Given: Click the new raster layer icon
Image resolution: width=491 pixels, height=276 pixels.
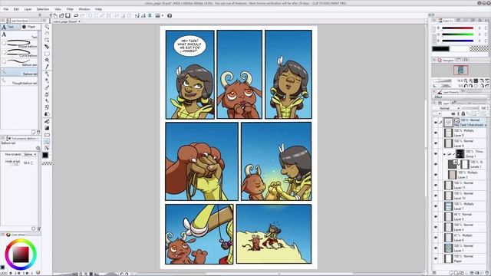Looking at the screenshot, I should [451, 273].
